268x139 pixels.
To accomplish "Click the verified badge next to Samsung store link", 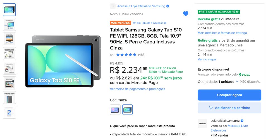I will point(168,6).
